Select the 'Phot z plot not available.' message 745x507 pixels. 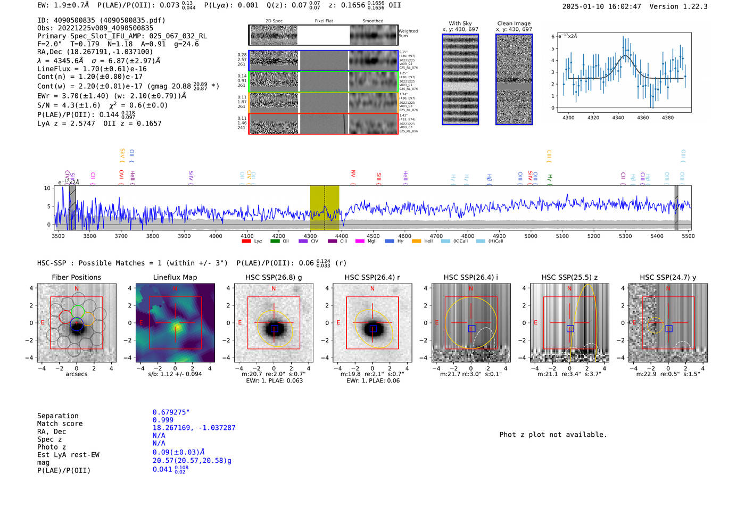click(553, 435)
